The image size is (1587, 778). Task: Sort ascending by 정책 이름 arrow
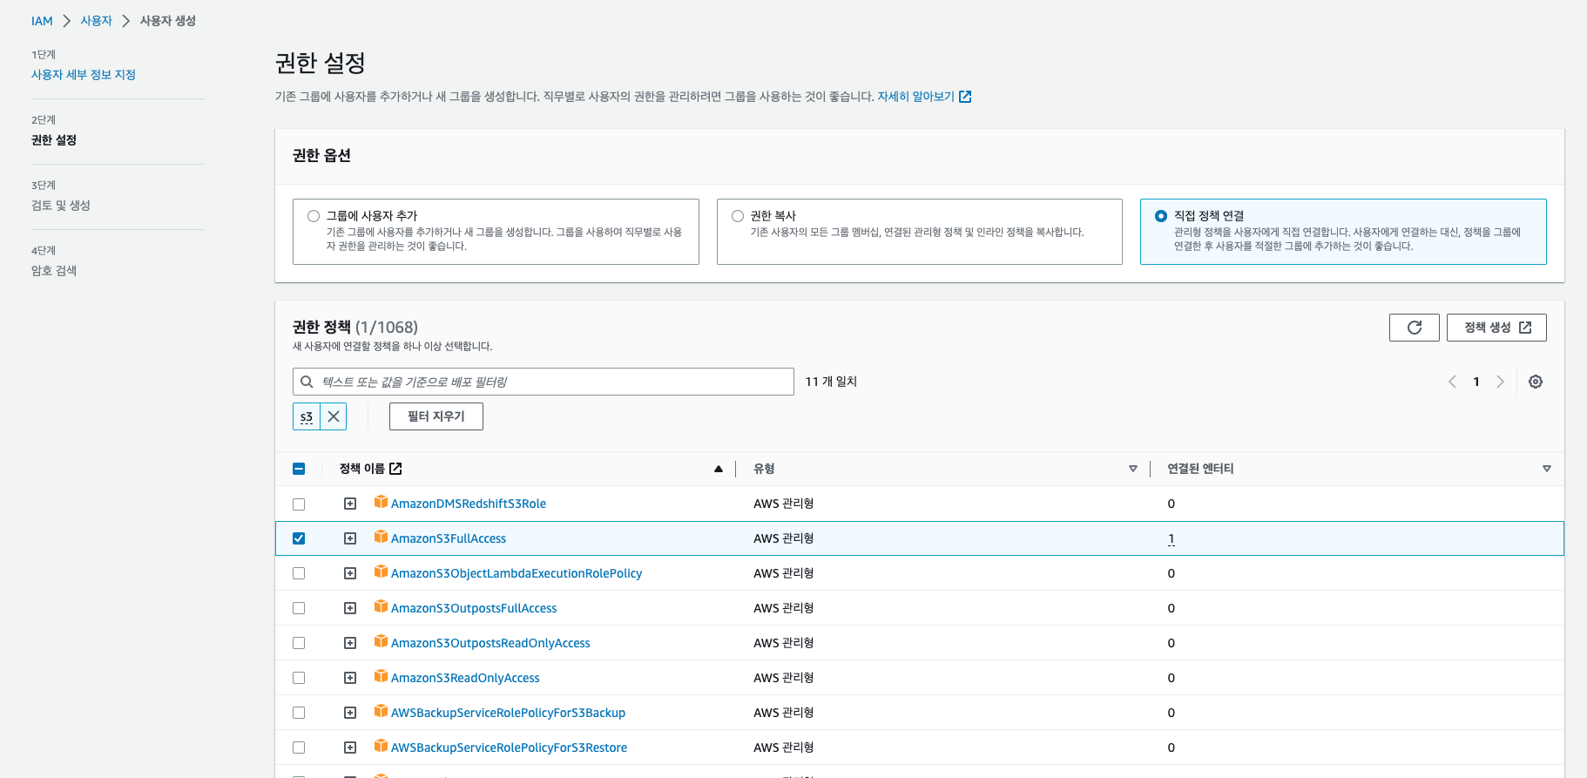719,469
